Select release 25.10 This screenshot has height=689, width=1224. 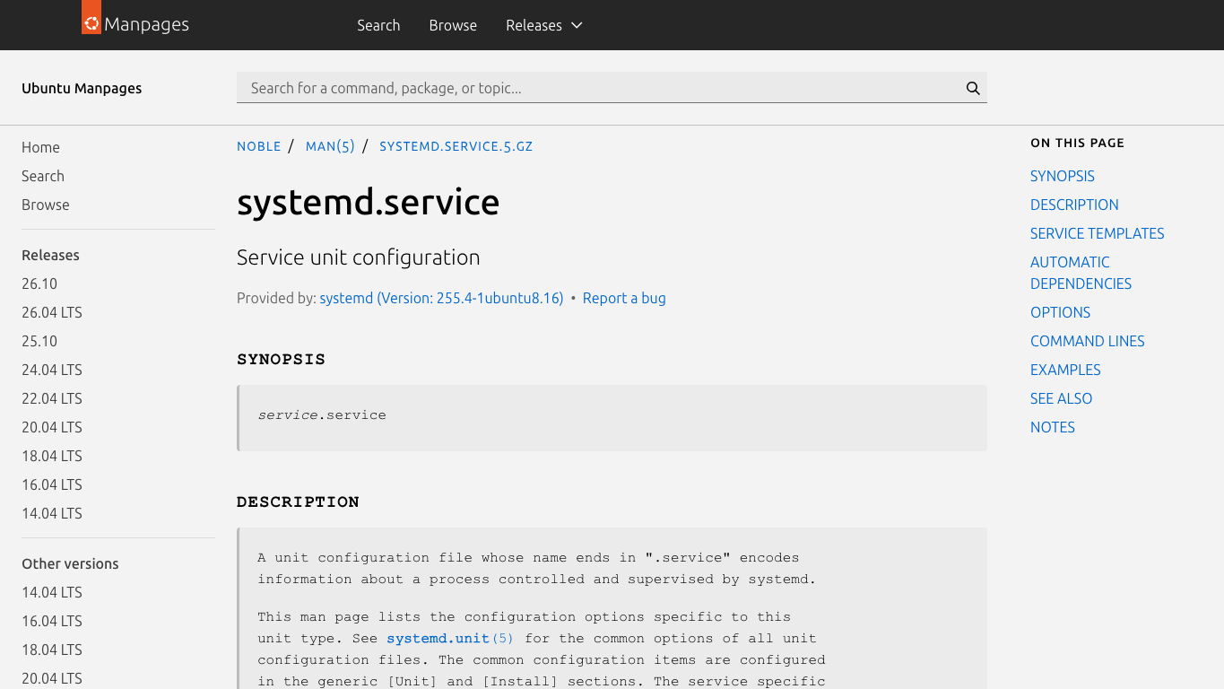(x=39, y=341)
